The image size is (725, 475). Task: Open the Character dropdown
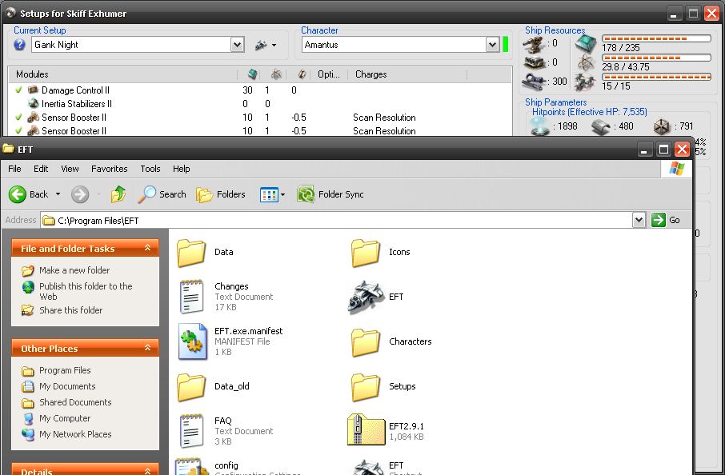click(492, 45)
